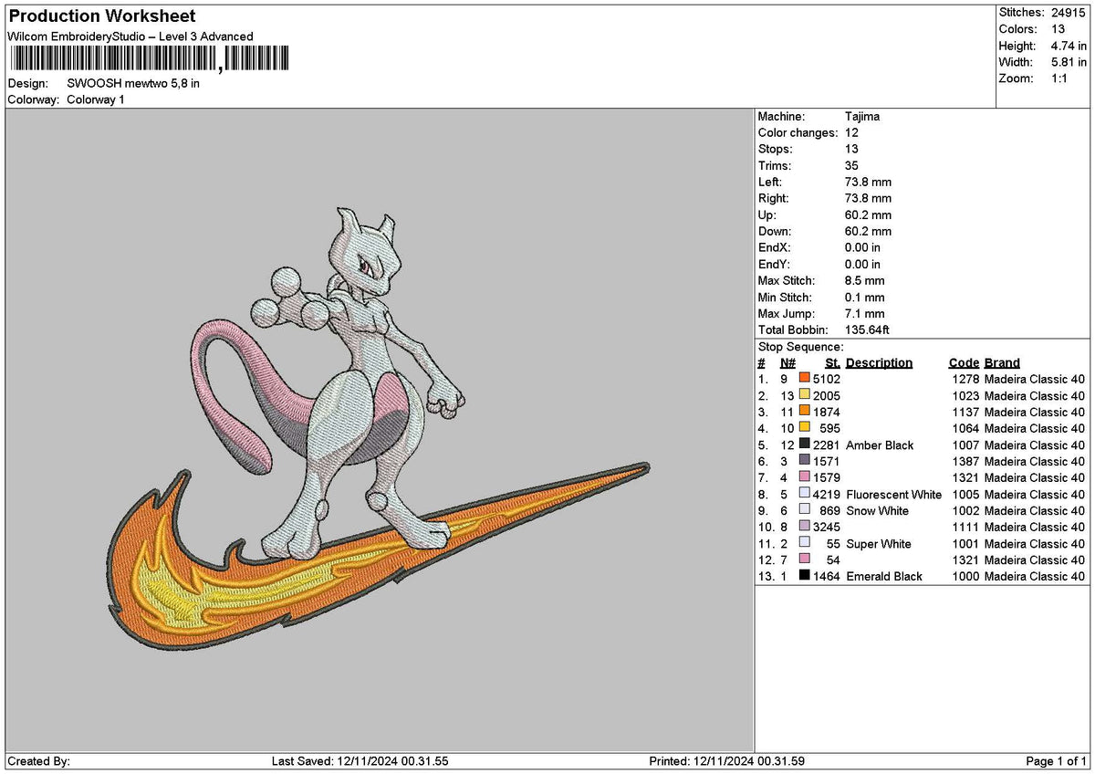This screenshot has height=774, width=1095.
Task: Select the swatch for code 1064
Action: coord(805,427)
